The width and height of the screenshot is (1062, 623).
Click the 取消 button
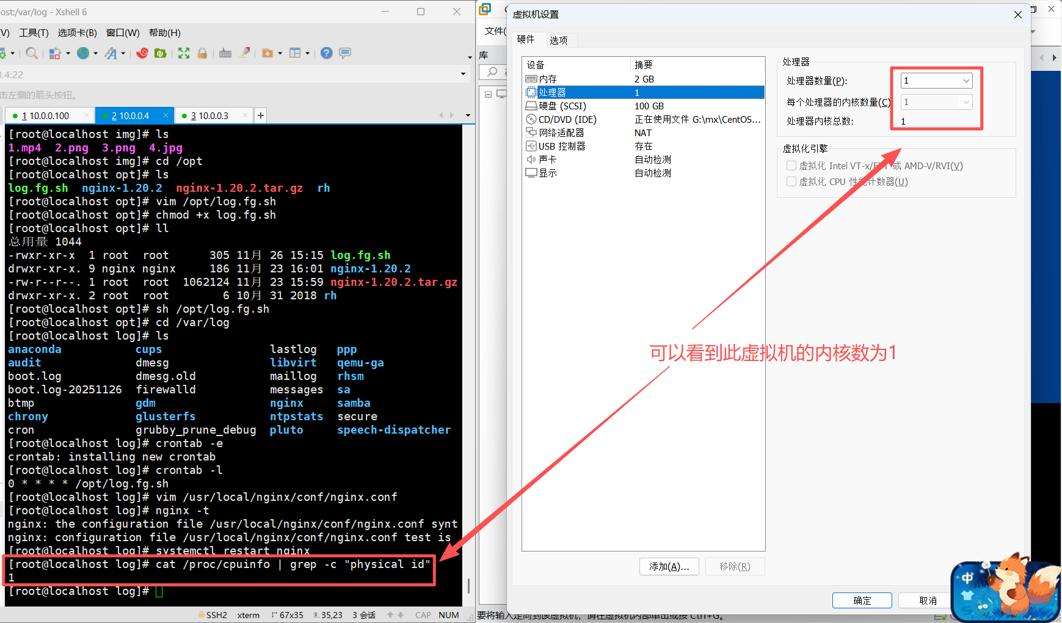pos(928,600)
